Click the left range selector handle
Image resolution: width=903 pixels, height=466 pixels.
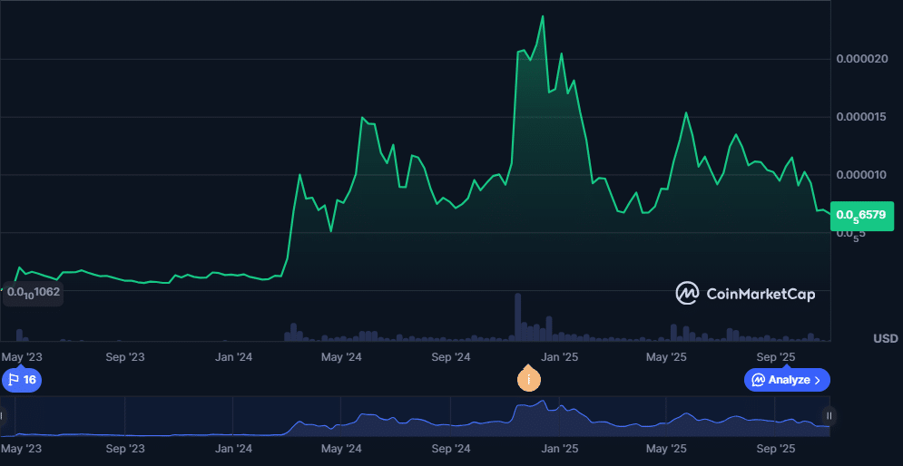tap(3, 416)
